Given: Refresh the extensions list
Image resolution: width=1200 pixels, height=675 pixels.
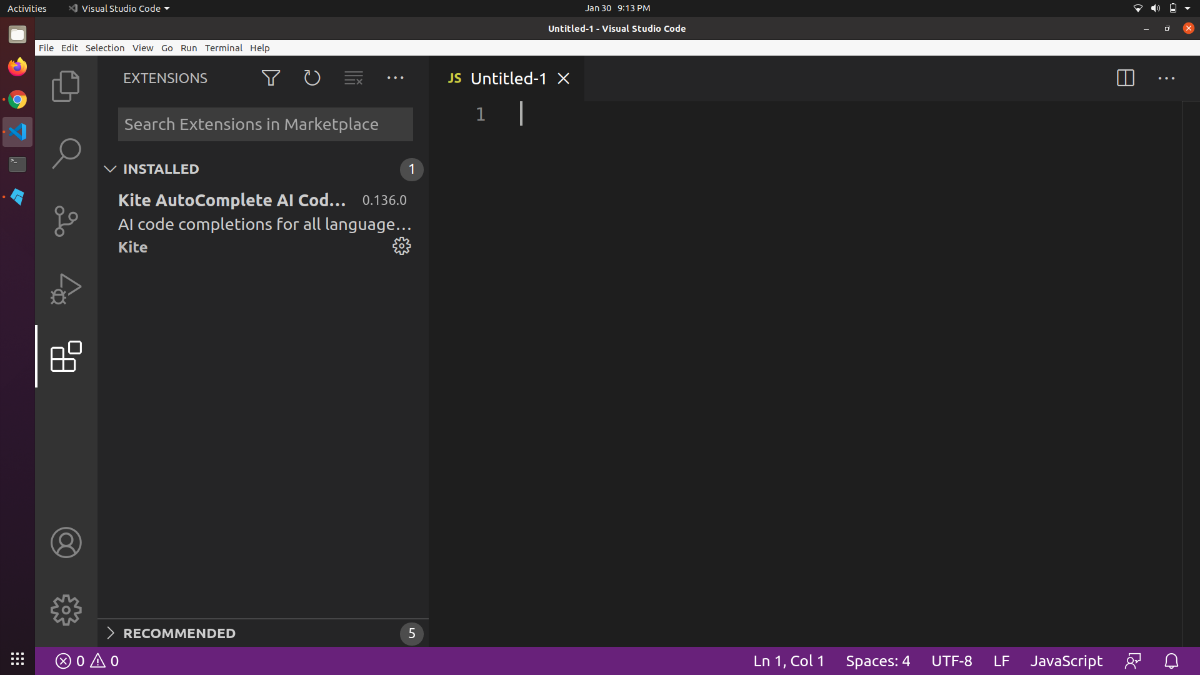Looking at the screenshot, I should [x=312, y=78].
